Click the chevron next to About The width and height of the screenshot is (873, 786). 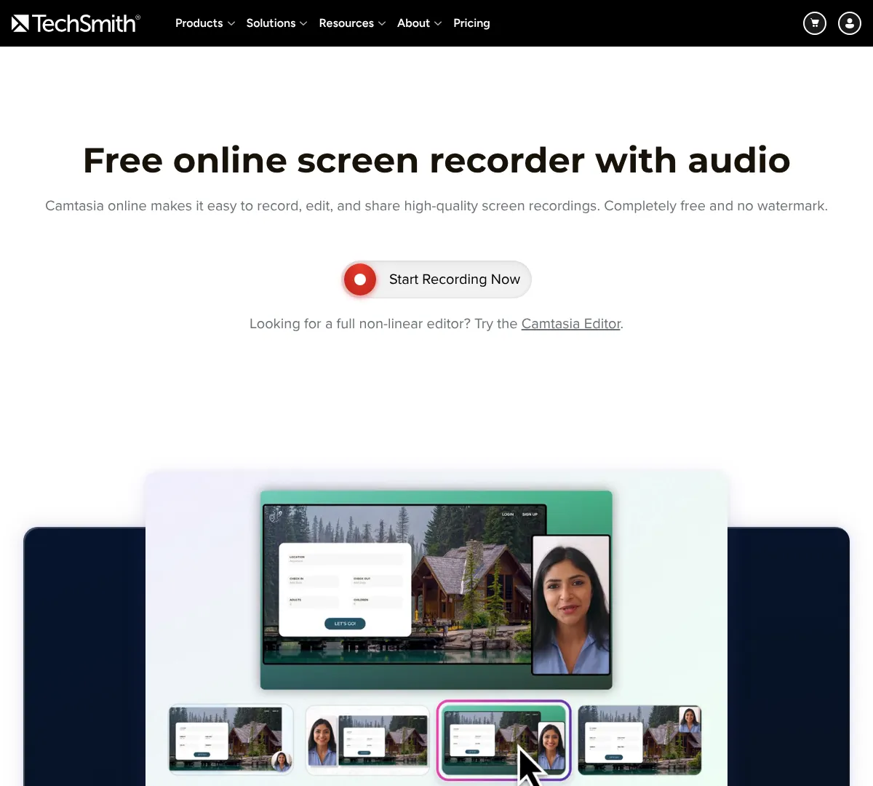438,23
